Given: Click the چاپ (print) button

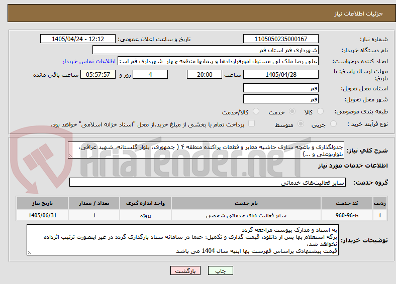Looking at the screenshot, I should [220, 270].
